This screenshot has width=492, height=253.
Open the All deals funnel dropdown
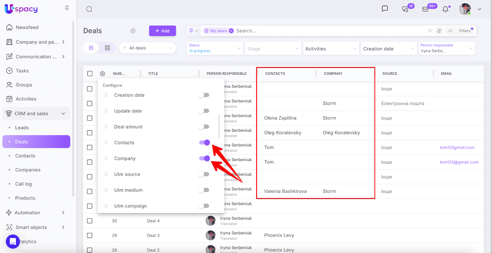pos(147,48)
